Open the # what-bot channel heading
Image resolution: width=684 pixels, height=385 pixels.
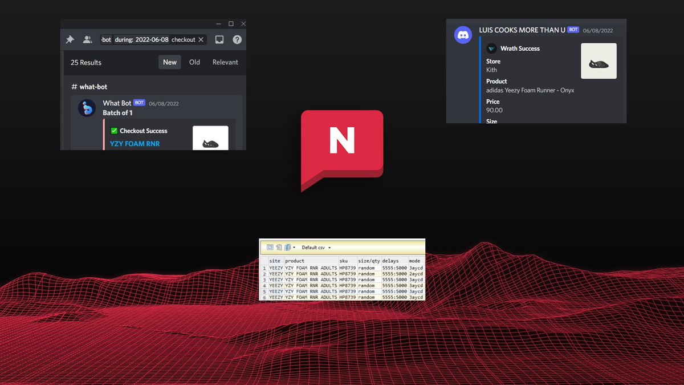89,87
